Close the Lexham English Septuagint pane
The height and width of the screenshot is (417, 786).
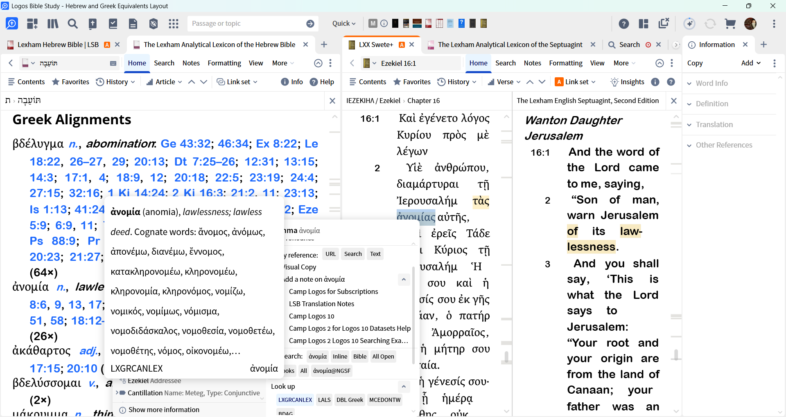pyautogui.click(x=674, y=101)
